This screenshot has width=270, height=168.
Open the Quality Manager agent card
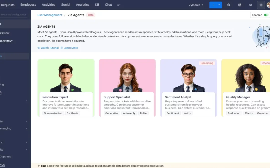coord(246,88)
